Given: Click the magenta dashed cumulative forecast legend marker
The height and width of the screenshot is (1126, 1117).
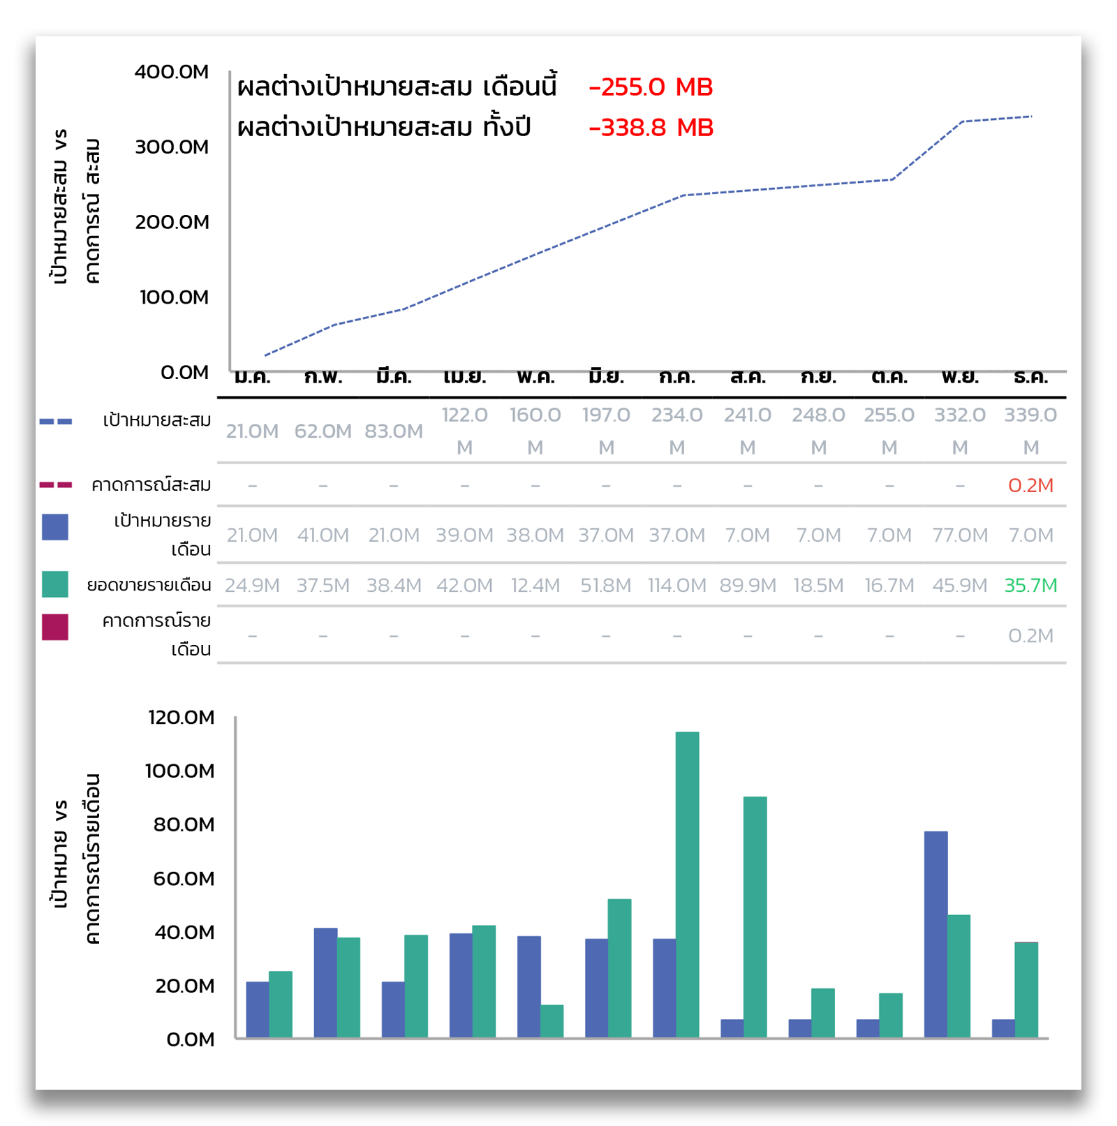Looking at the screenshot, I should (x=56, y=484).
